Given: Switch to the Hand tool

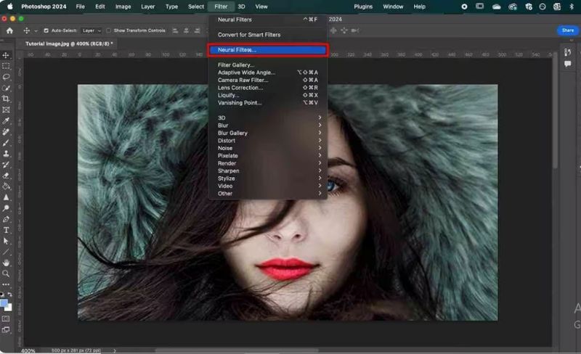Looking at the screenshot, I should pyautogui.click(x=6, y=263).
